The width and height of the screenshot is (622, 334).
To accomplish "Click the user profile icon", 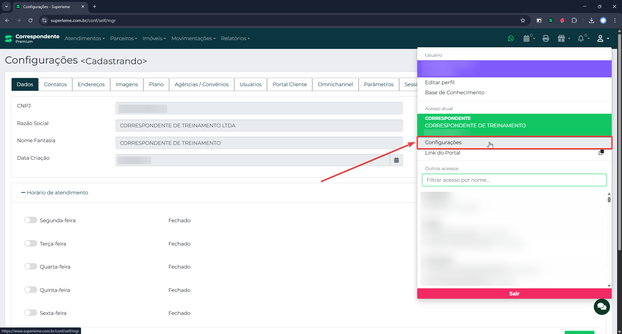I will point(600,39).
